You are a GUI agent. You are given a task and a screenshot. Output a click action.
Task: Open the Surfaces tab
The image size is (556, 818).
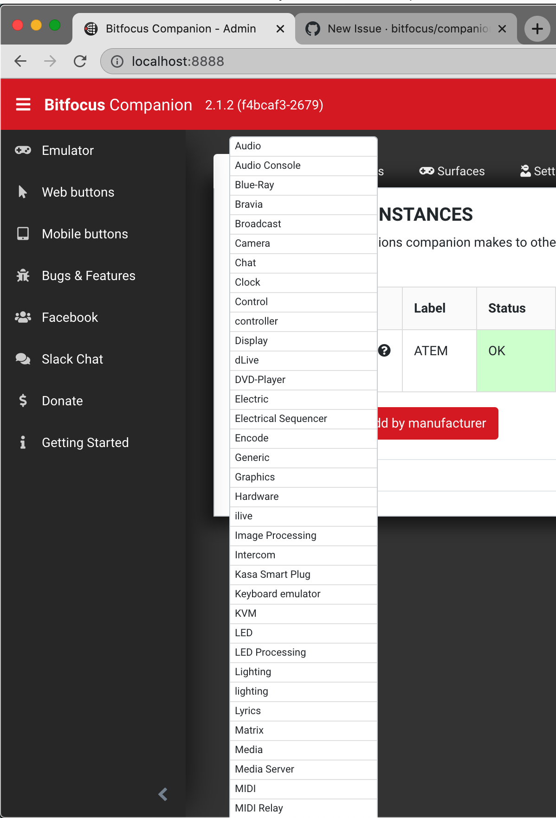point(452,171)
